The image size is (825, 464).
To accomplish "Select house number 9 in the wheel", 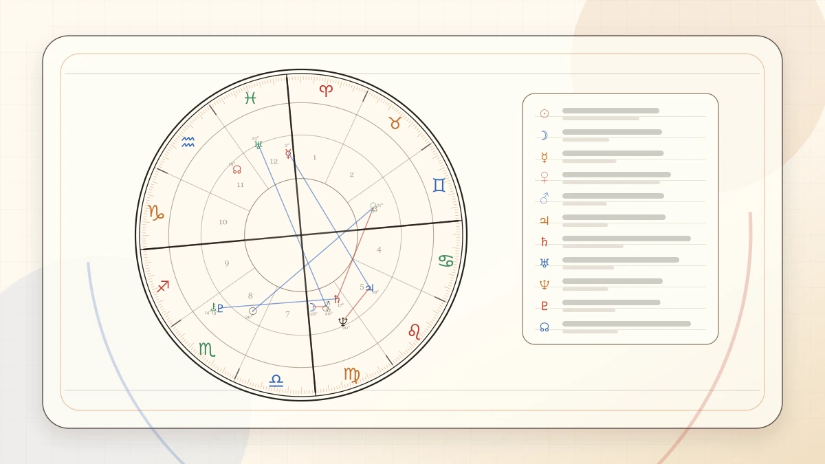I will coord(227,263).
